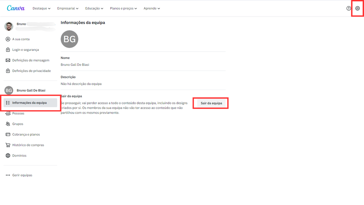Screen dimensions: 364x205
Task: Click the Canva logo
Action: tap(16, 8)
